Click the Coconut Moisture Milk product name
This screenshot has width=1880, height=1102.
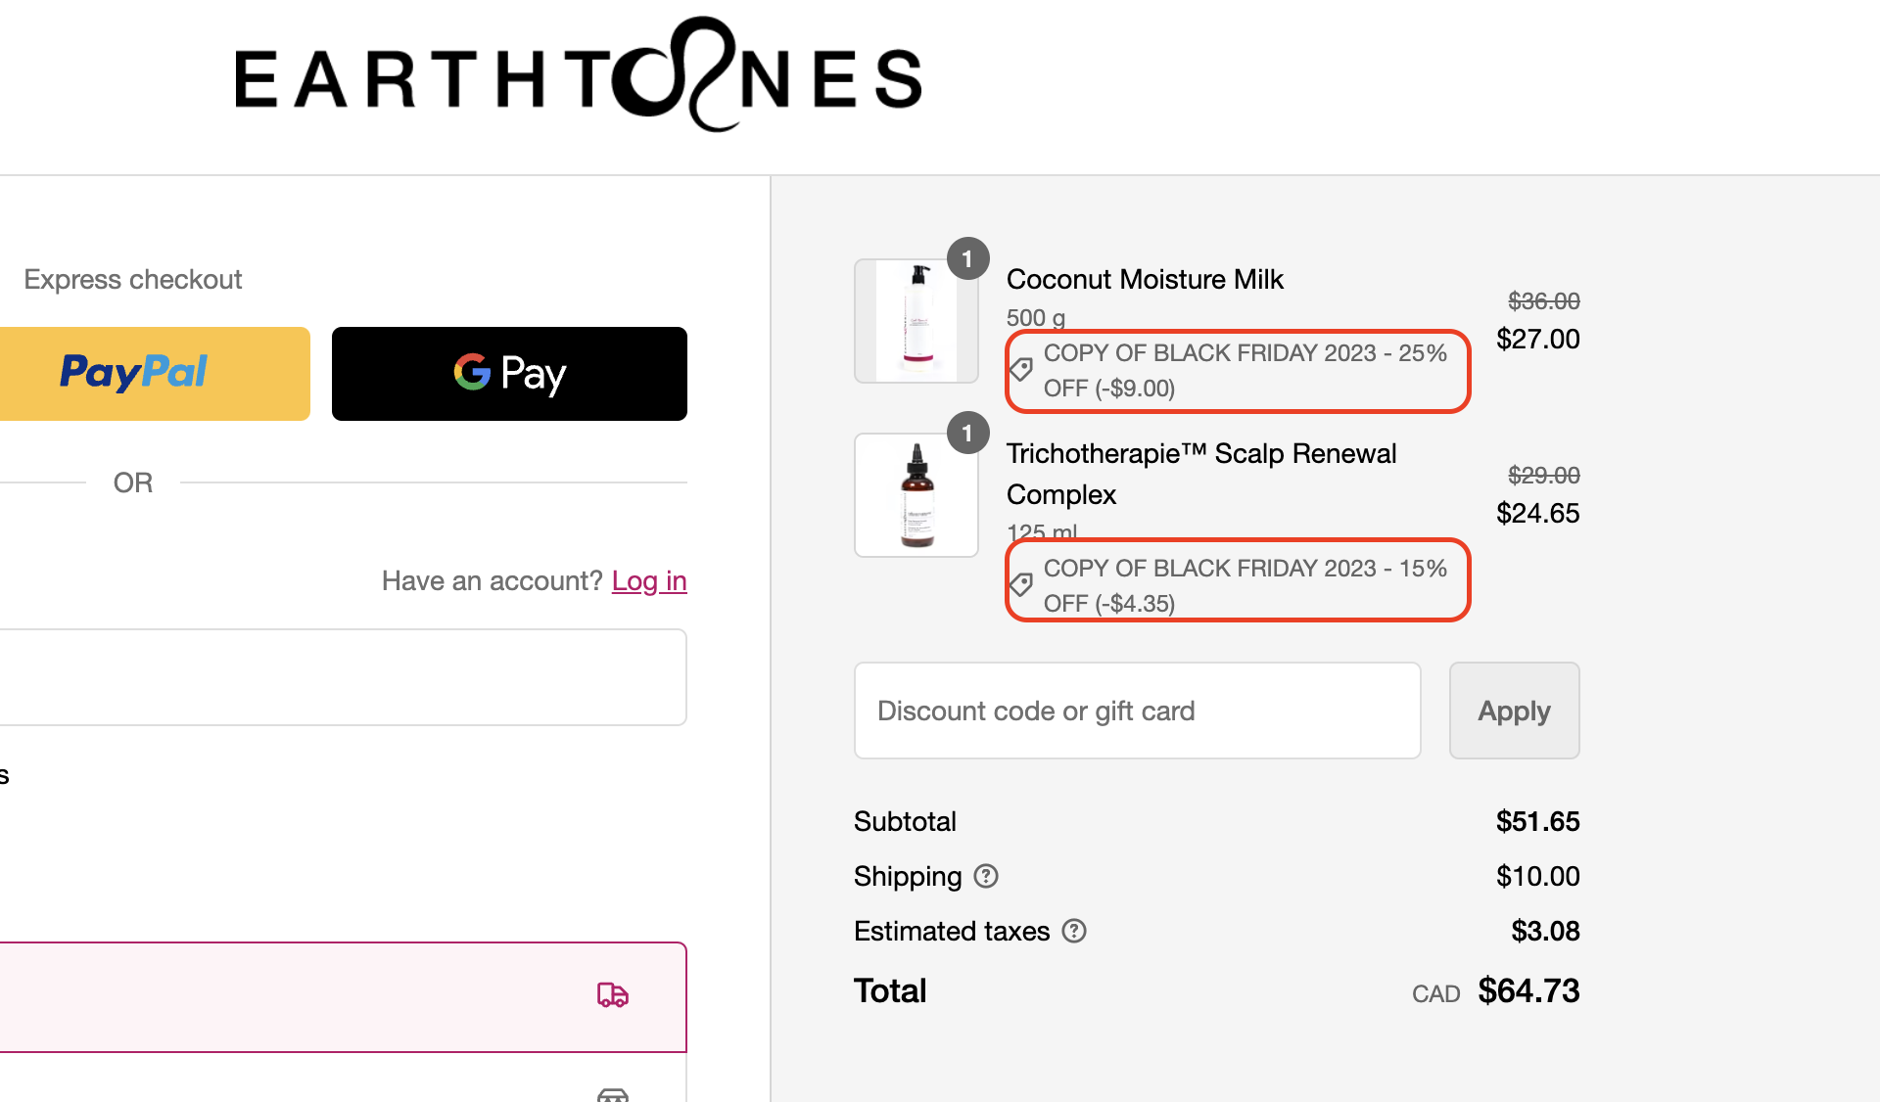point(1145,279)
